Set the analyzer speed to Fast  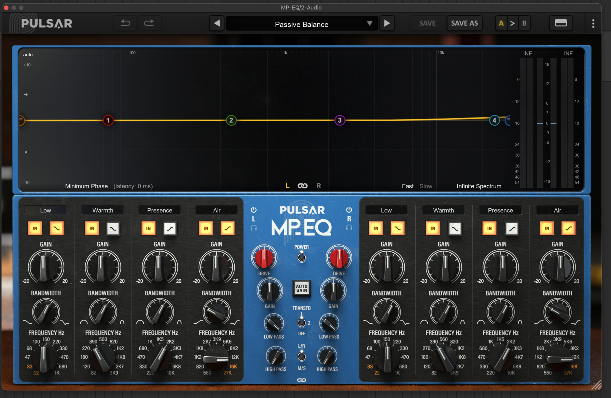408,186
